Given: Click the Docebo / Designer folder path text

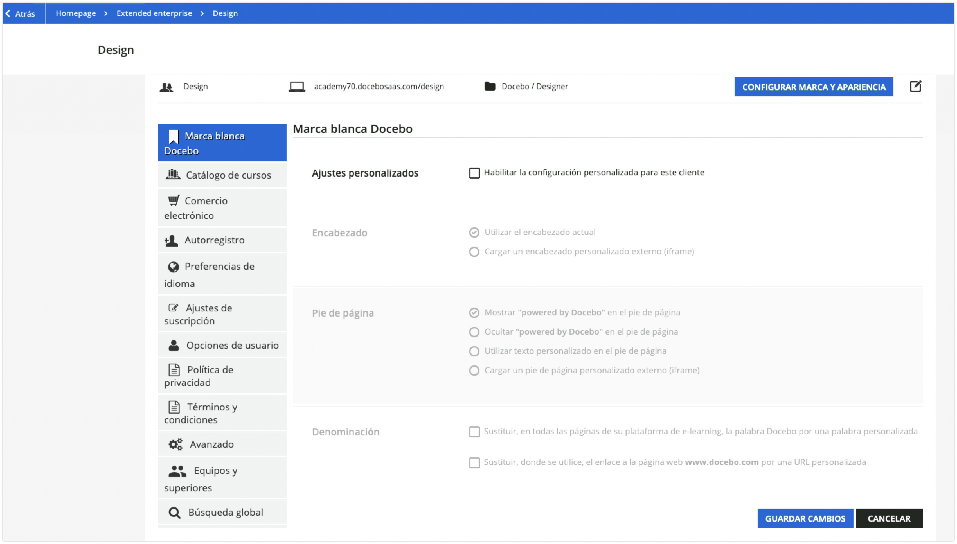Looking at the screenshot, I should tap(534, 87).
